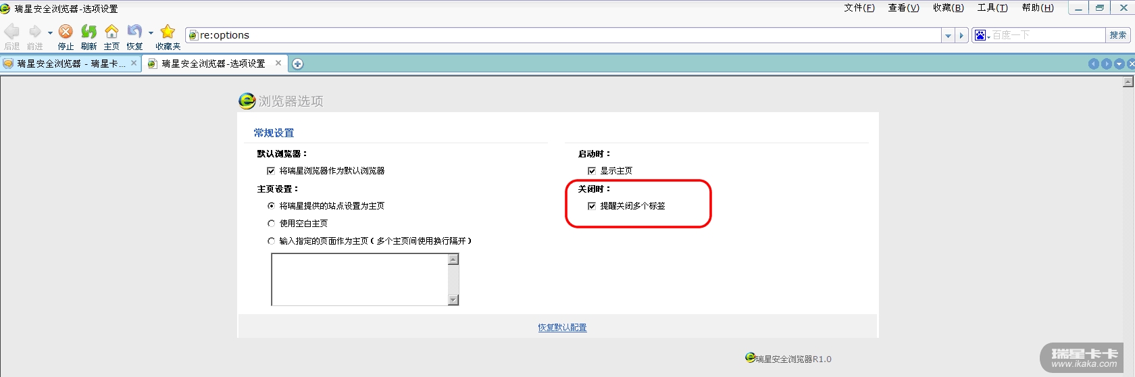Click the title bar browser logo icon
The width and height of the screenshot is (1135, 377).
pos(5,8)
